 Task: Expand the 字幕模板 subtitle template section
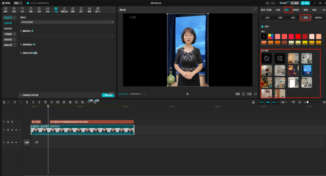10,34
